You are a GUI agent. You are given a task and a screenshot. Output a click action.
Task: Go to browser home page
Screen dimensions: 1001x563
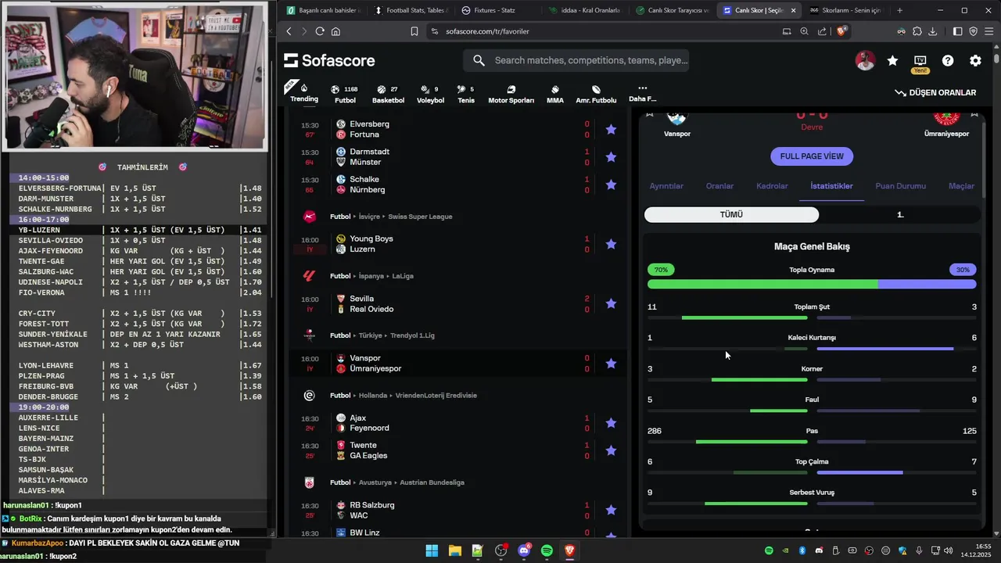tap(335, 31)
